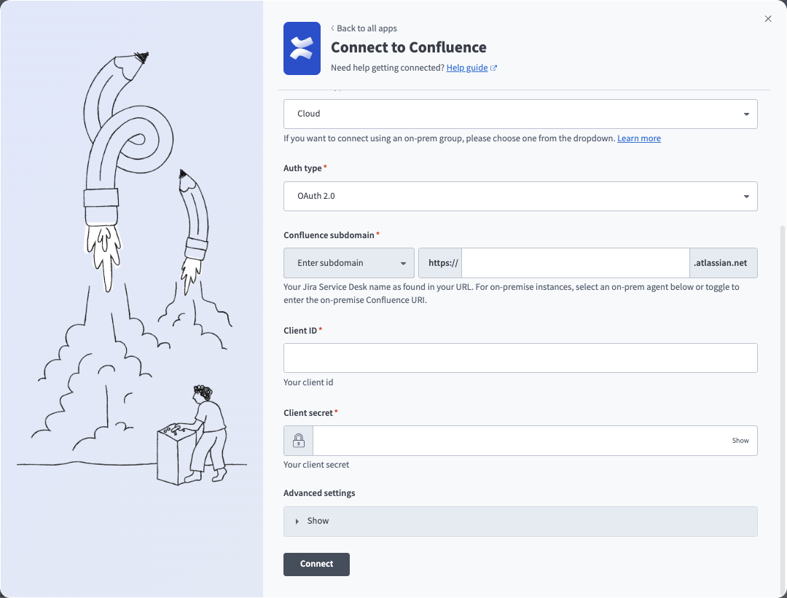Click the external link icon after Help guide
787x598 pixels.
[495, 67]
